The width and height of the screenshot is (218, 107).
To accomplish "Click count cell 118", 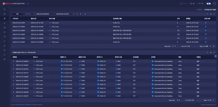I will (x=178, y=34).
